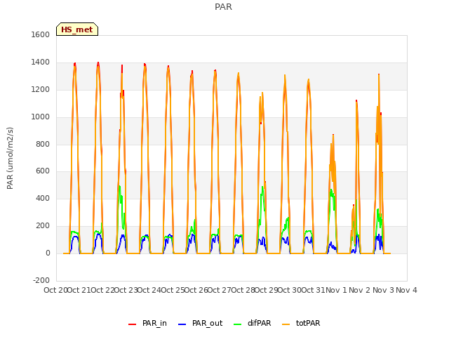Click y-axis tick label -200
The image size is (449, 337).
(41, 280)
